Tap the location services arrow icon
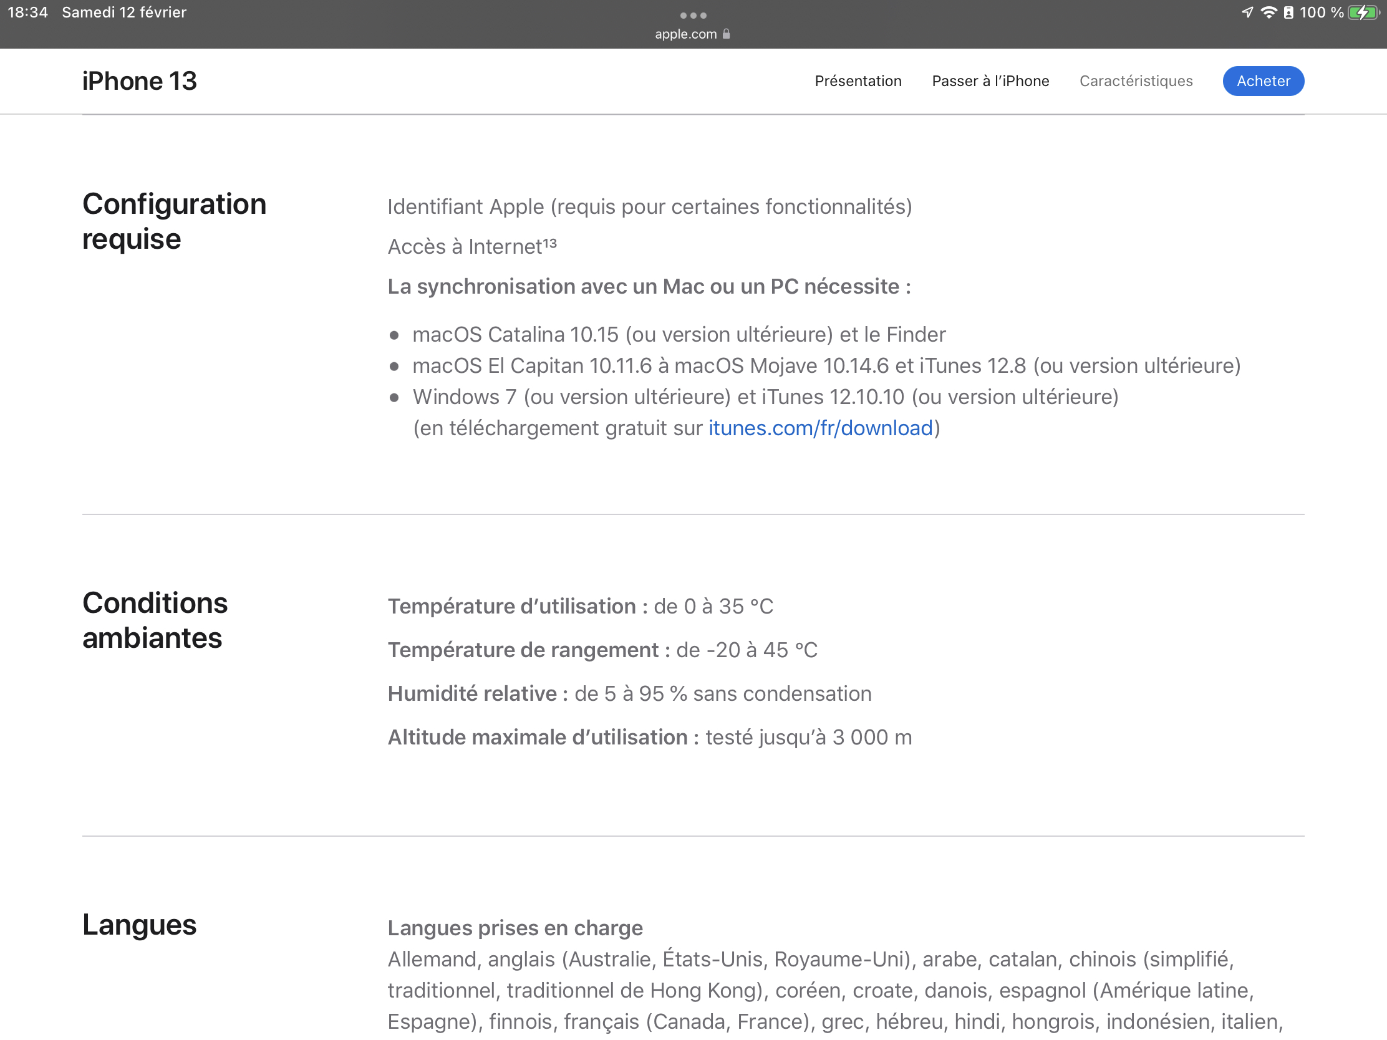This screenshot has width=1387, height=1040. coord(1247,12)
